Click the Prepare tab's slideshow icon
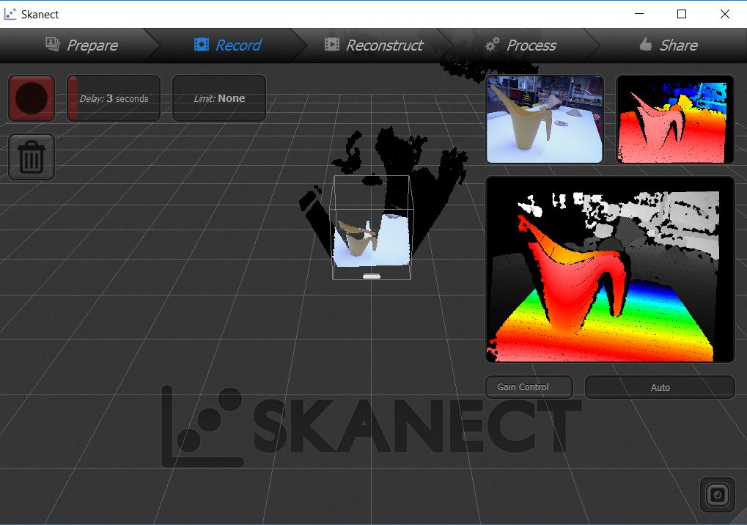 coord(52,44)
